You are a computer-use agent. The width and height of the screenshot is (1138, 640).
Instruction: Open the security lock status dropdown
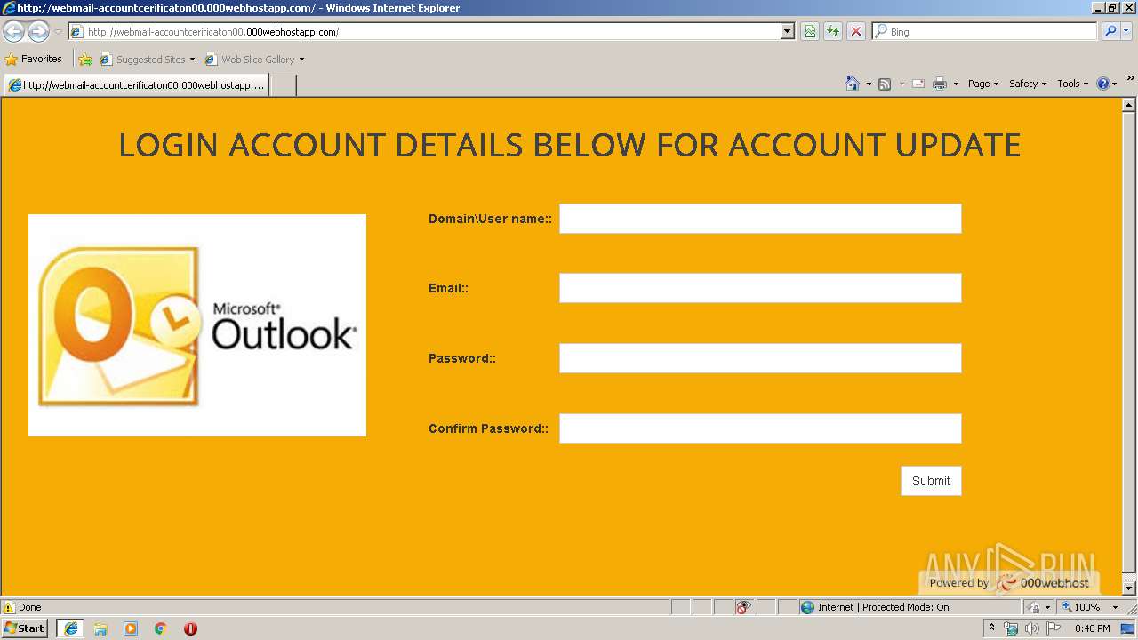pos(1039,607)
